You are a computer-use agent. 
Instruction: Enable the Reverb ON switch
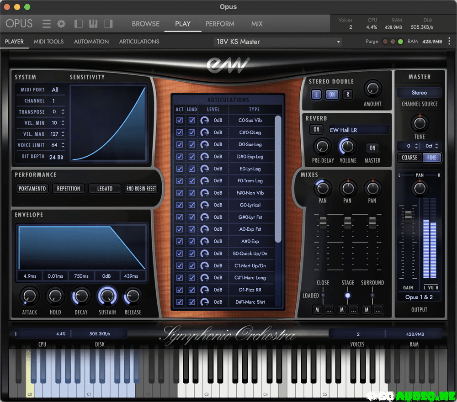tap(316, 129)
